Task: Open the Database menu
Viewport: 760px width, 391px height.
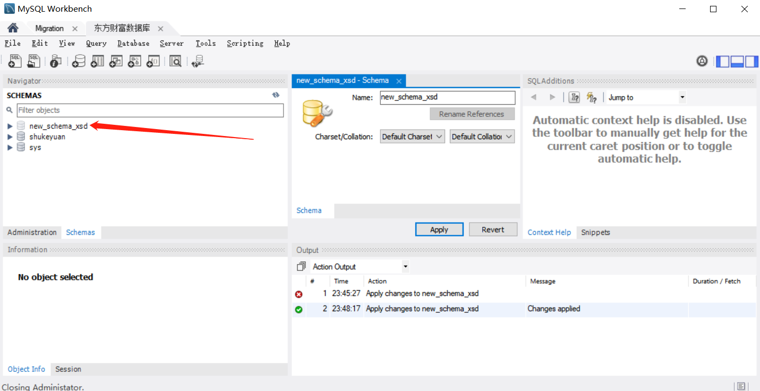Action: pyautogui.click(x=133, y=44)
